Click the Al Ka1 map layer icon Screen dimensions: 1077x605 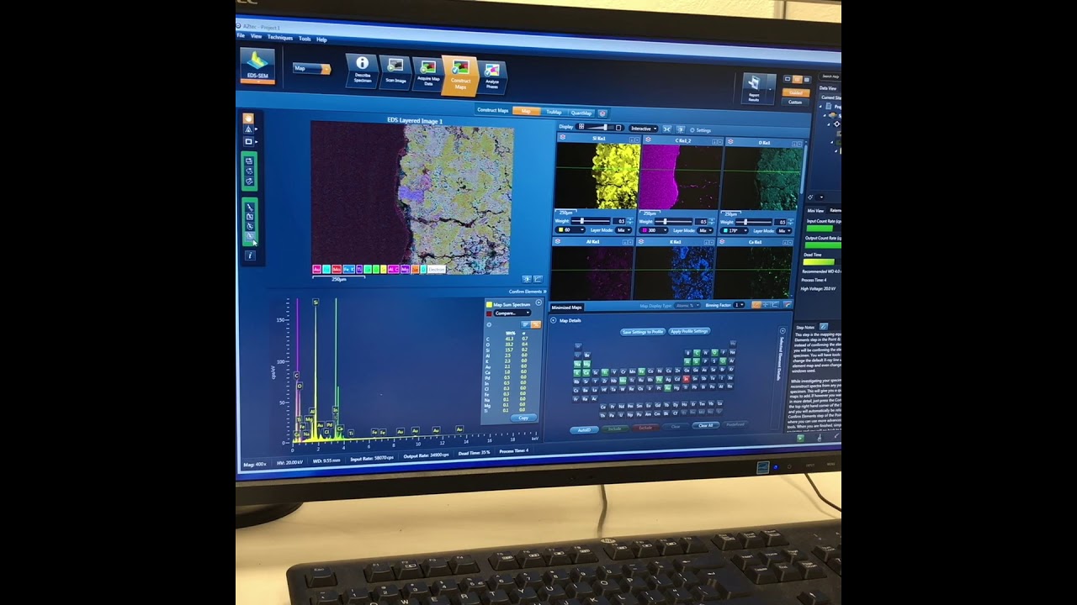pos(558,241)
